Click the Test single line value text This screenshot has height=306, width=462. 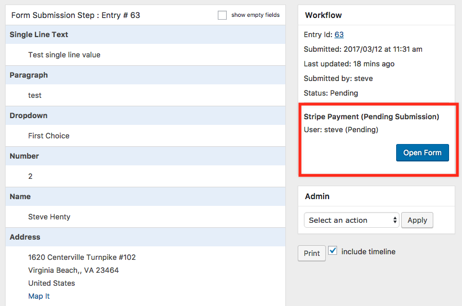point(64,55)
